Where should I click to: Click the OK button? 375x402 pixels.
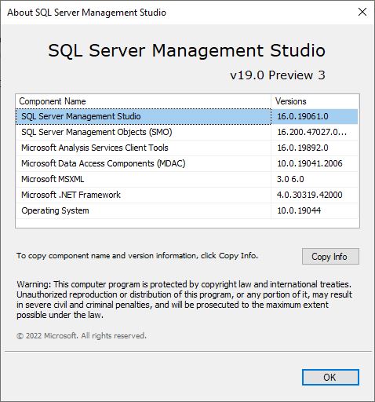point(330,377)
